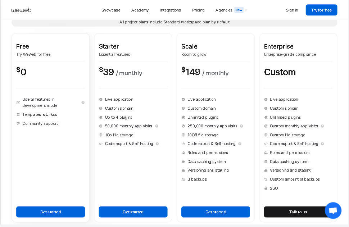
Task: Get started with the Starter plan
Action: 133,212
